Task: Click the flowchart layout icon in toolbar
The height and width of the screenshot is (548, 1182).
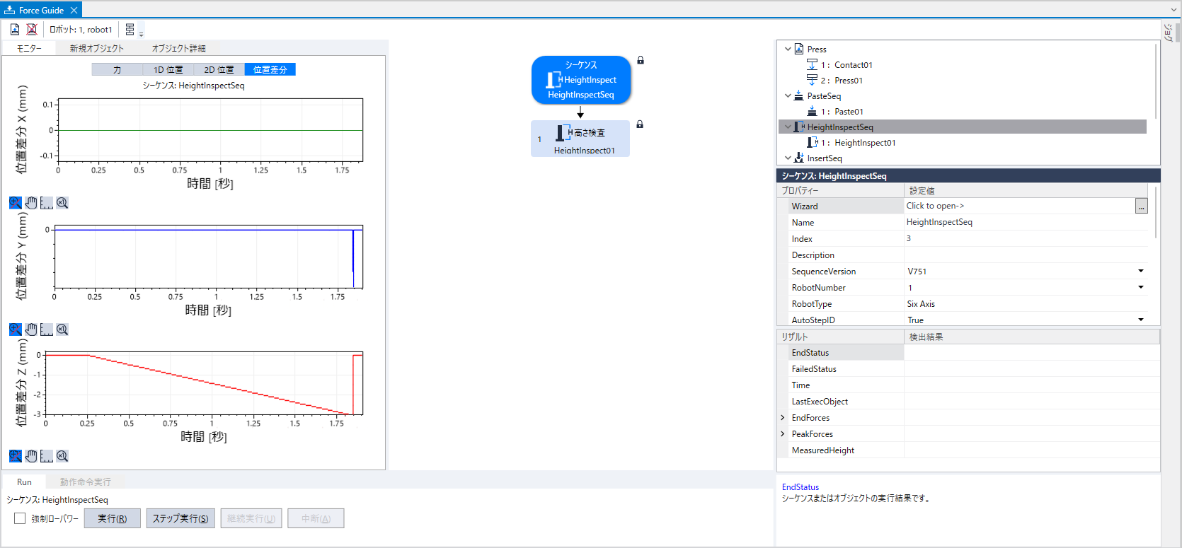Action: pyautogui.click(x=130, y=30)
